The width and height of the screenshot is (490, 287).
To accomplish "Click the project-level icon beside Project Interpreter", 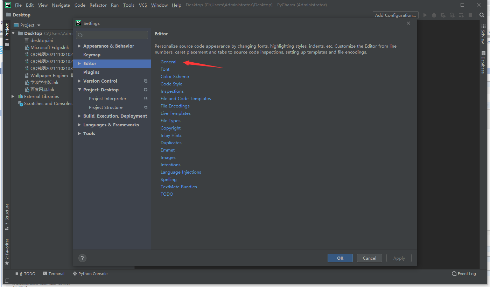I will click(146, 98).
